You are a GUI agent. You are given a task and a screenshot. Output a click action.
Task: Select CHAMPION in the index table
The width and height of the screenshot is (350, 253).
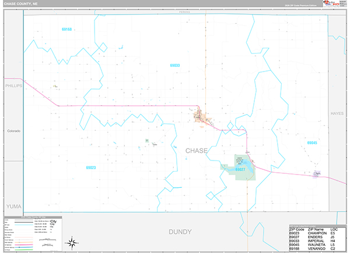tap(317, 233)
